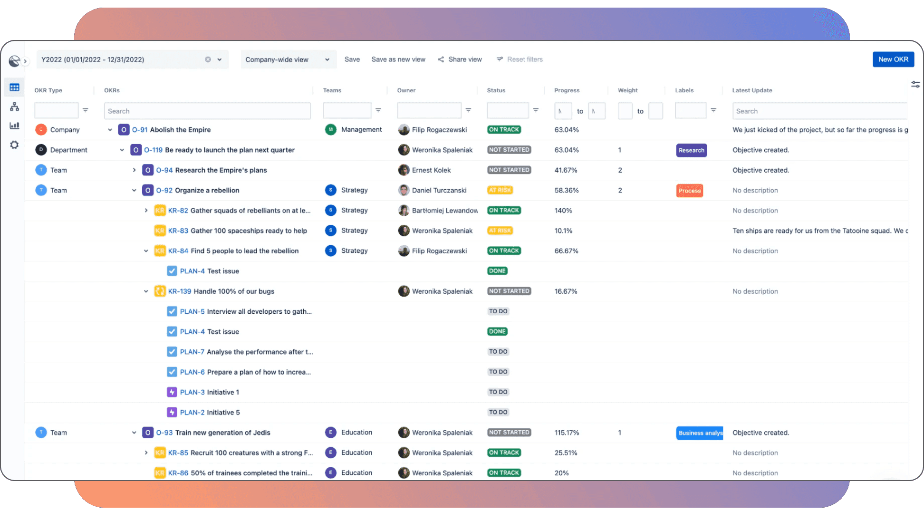Image resolution: width=924 pixels, height=521 pixels.
Task: Select Save as new view
Action: [x=398, y=59]
